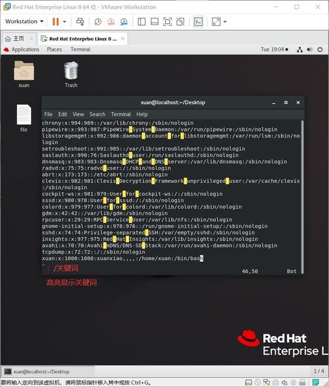
Task: Toggle the thumbnail bar view icon
Action: click(x=155, y=22)
